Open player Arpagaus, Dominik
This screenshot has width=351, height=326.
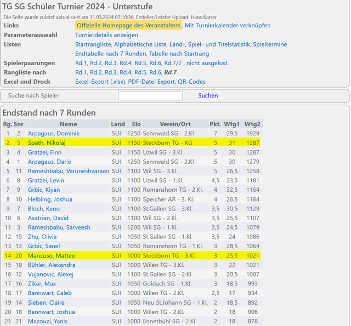(54, 134)
